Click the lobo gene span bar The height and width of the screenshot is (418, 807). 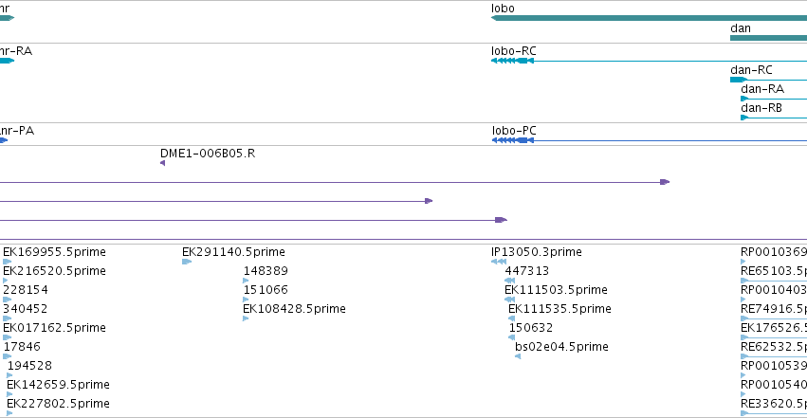coord(649,18)
